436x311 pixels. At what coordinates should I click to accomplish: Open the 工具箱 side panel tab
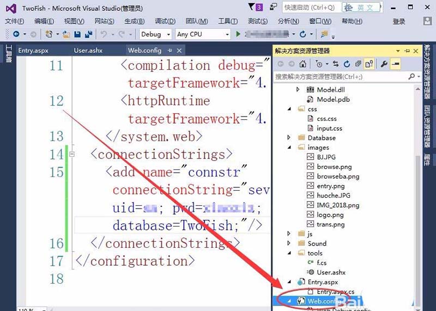tap(8, 54)
